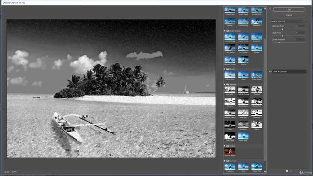Pick the Spatter filter thumbnail
Screen dimensions: 313x176
257,48
